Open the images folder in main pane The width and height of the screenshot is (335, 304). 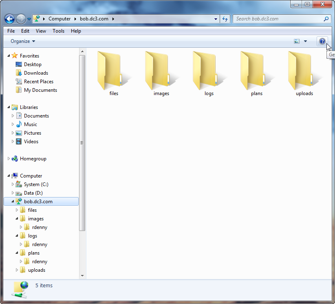coord(161,74)
